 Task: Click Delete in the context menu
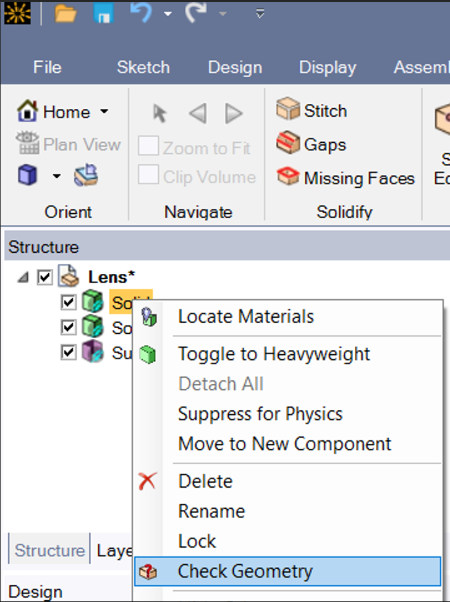coord(205,481)
